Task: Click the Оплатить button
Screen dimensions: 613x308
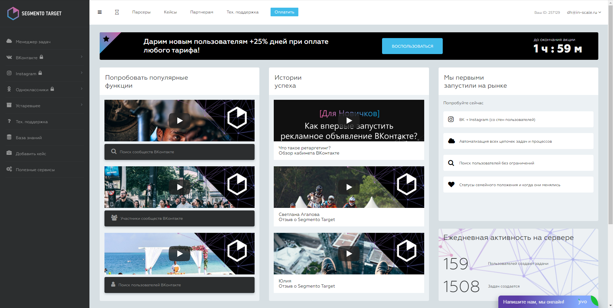Action: point(284,12)
